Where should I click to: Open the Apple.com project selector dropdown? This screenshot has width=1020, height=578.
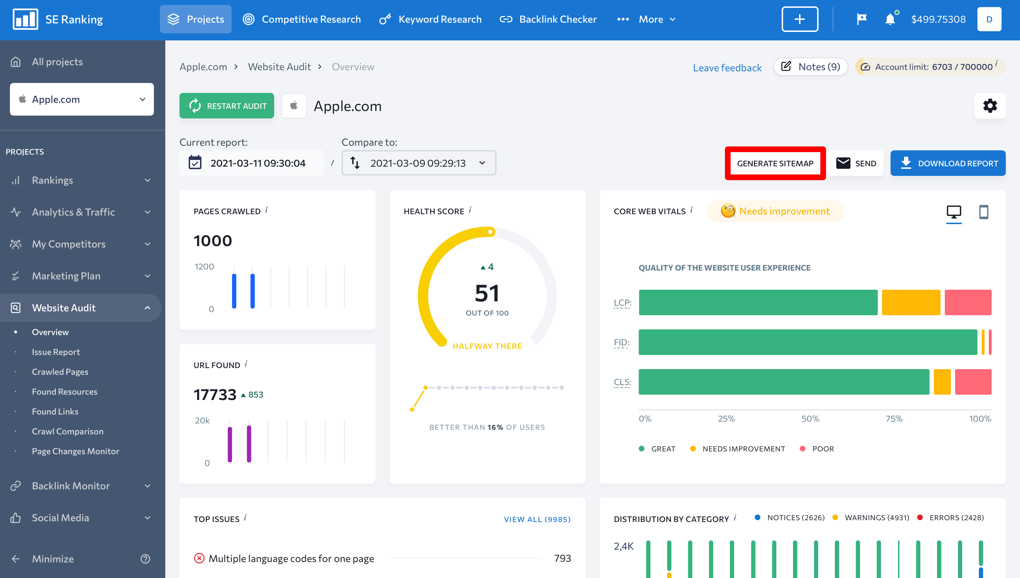82,99
